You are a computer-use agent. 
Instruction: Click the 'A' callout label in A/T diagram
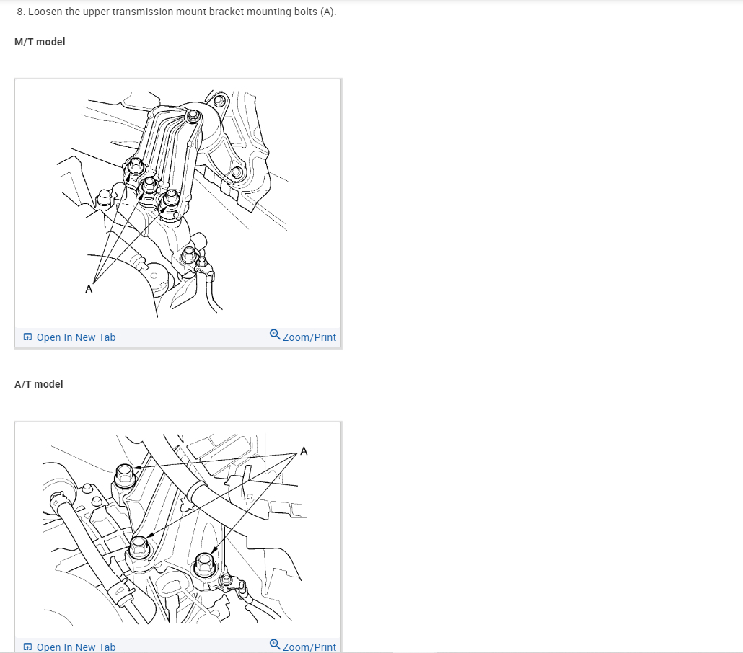point(304,450)
